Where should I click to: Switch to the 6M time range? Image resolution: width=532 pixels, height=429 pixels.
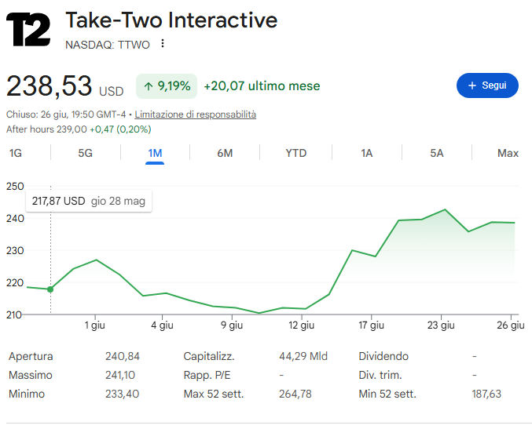[x=225, y=153]
